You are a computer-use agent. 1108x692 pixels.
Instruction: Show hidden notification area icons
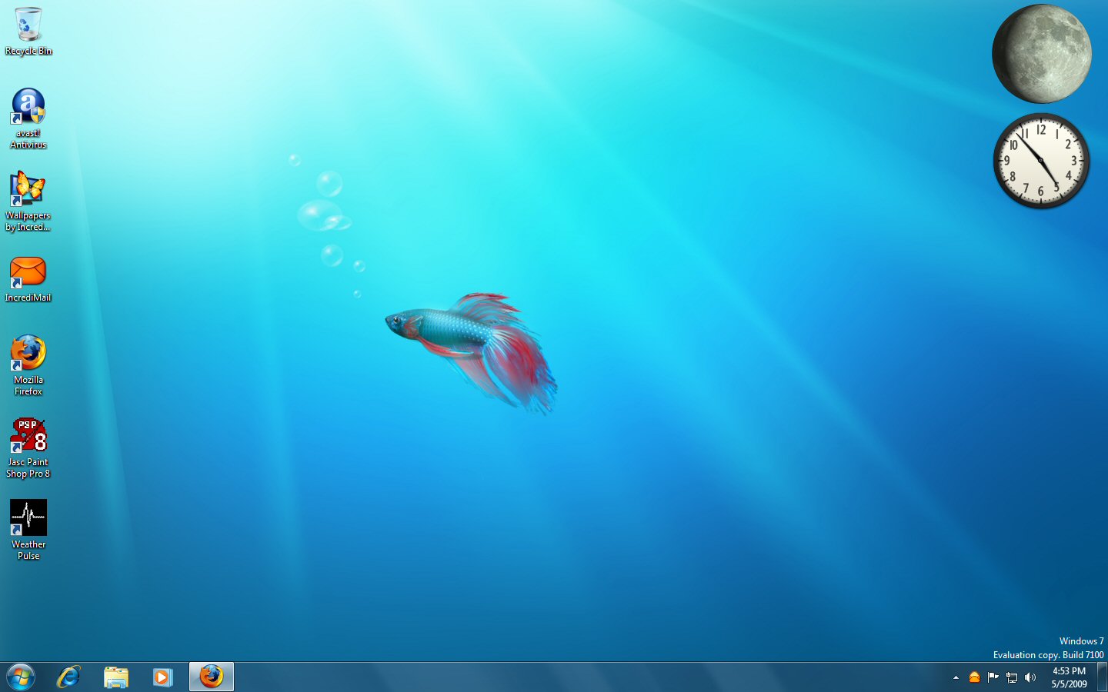click(x=956, y=677)
